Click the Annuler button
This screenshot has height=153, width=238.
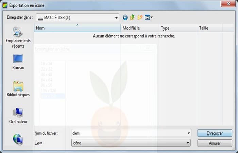coord(215,143)
